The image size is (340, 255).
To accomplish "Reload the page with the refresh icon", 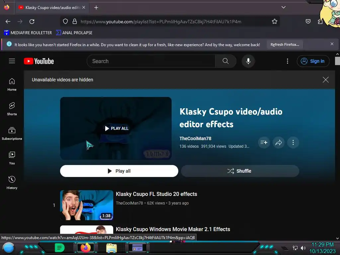I will pos(32,22).
